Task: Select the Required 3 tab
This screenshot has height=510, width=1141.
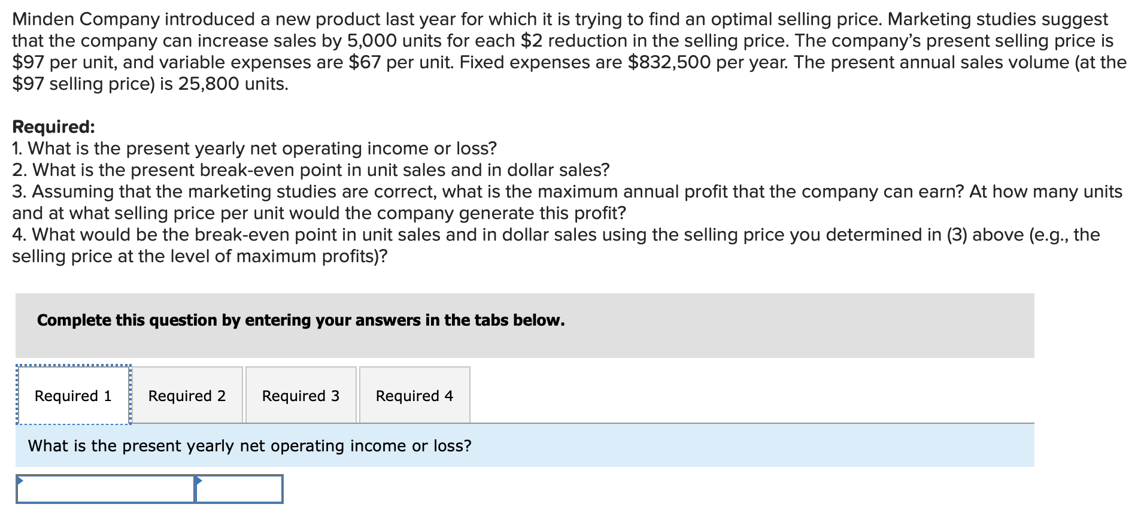Action: click(301, 396)
